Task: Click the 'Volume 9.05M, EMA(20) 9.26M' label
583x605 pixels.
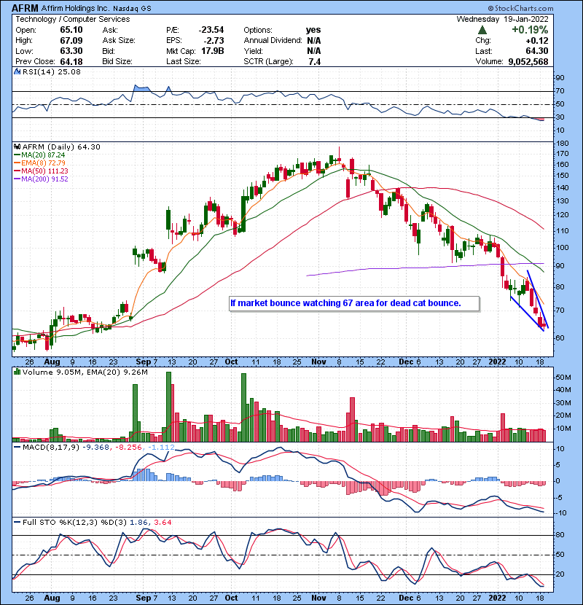Action: click(85, 372)
